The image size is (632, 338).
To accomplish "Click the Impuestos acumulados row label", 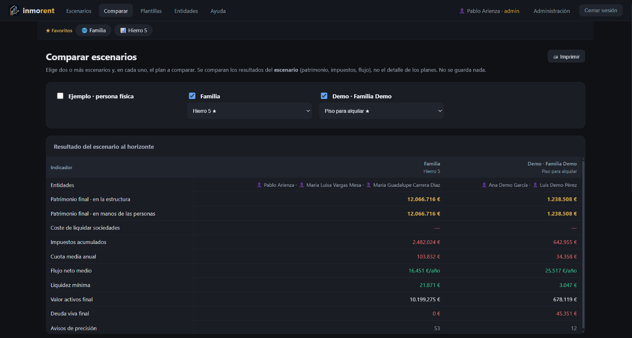I will [79, 242].
